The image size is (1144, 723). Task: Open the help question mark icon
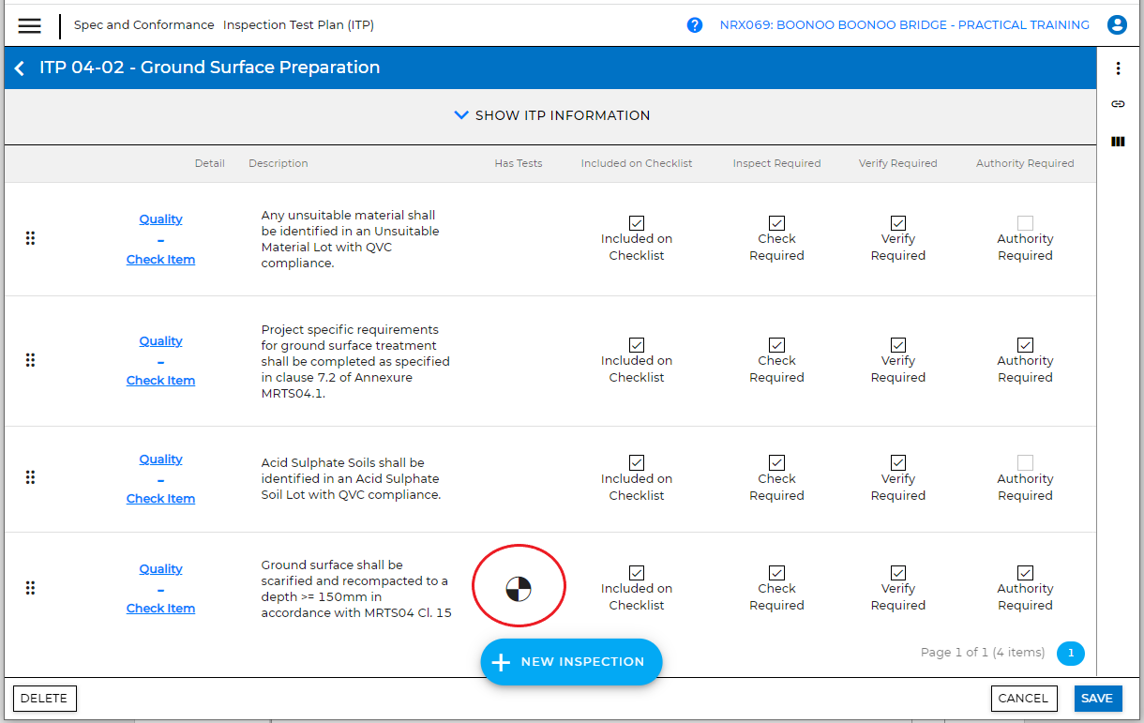694,24
